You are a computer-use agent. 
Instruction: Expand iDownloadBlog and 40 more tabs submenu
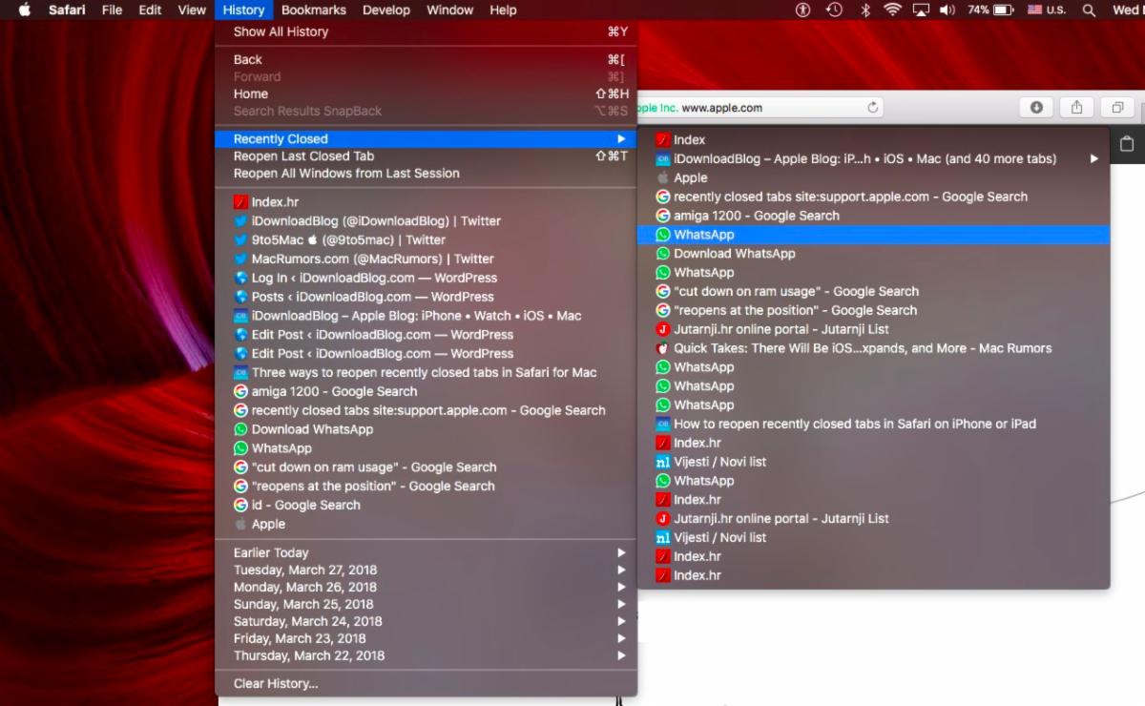tap(874, 158)
